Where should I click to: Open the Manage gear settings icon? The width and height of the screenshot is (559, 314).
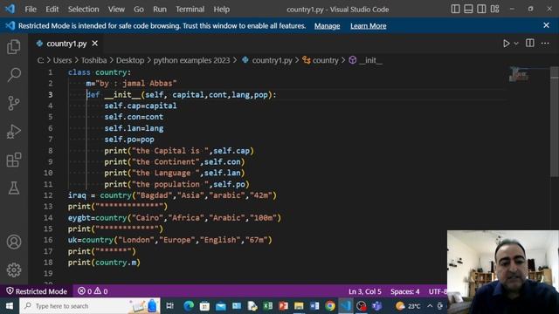pyautogui.click(x=14, y=270)
